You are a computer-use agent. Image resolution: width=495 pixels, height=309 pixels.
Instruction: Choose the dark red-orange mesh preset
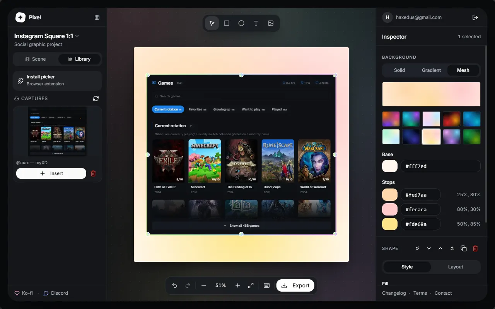pos(452,119)
